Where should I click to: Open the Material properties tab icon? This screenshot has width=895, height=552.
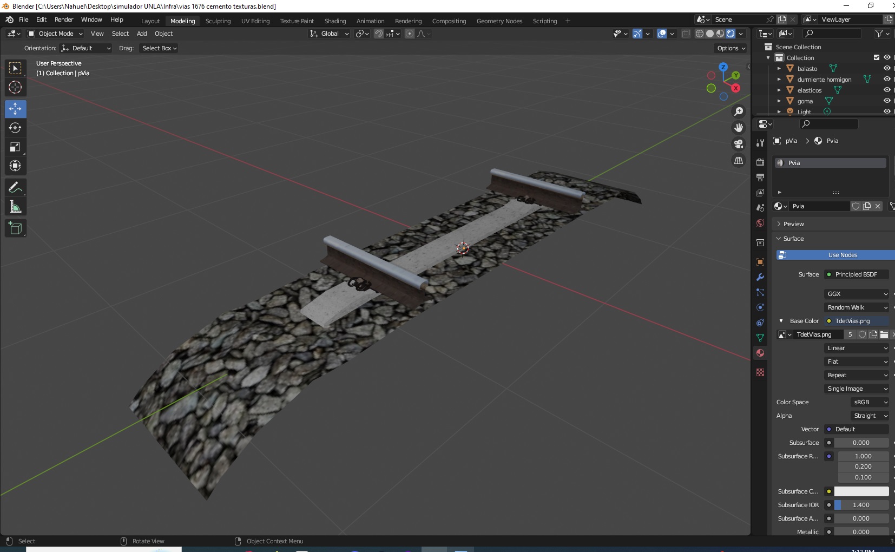(x=760, y=353)
